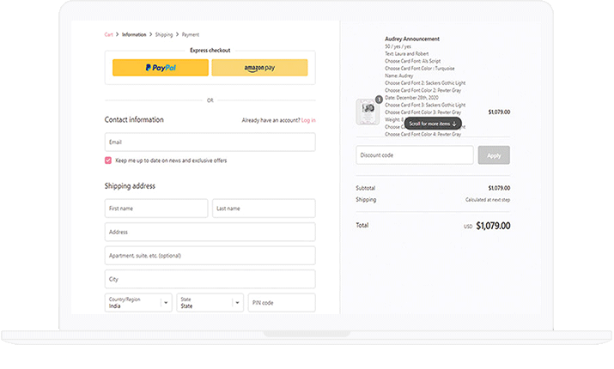Click the Apartment, suite, etc. field
This screenshot has height=369, width=614.
click(x=210, y=256)
